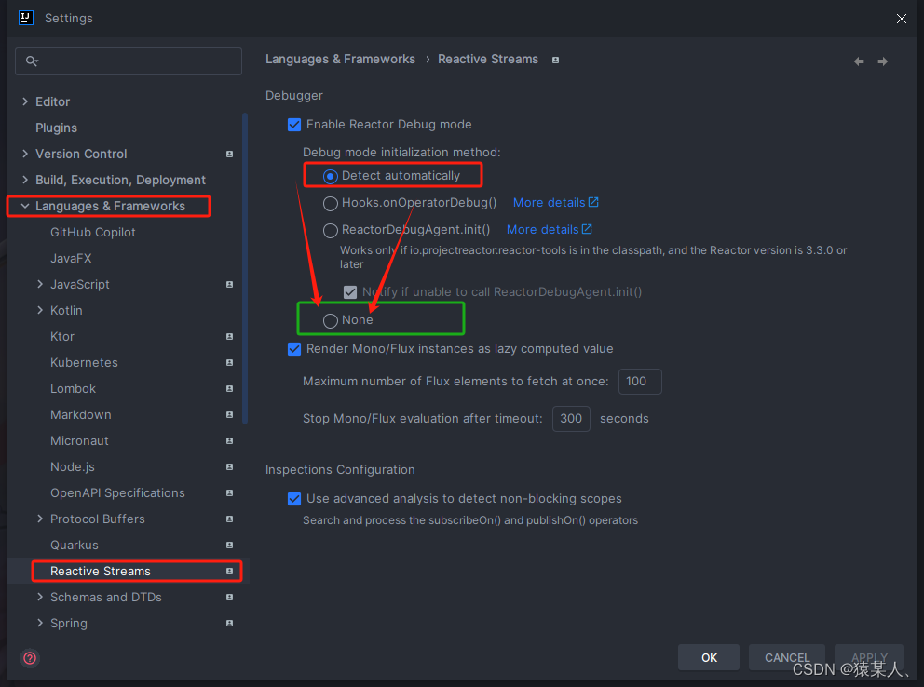Image resolution: width=924 pixels, height=687 pixels.
Task: Expand the Schemas and DTDs node
Action: tap(40, 597)
